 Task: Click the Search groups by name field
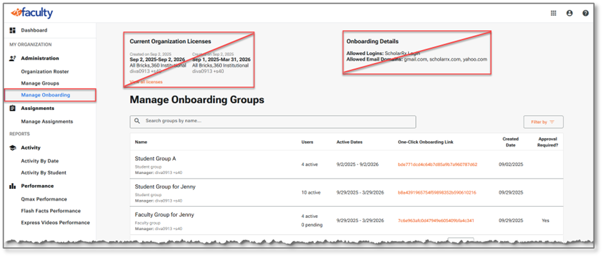[x=273, y=121]
